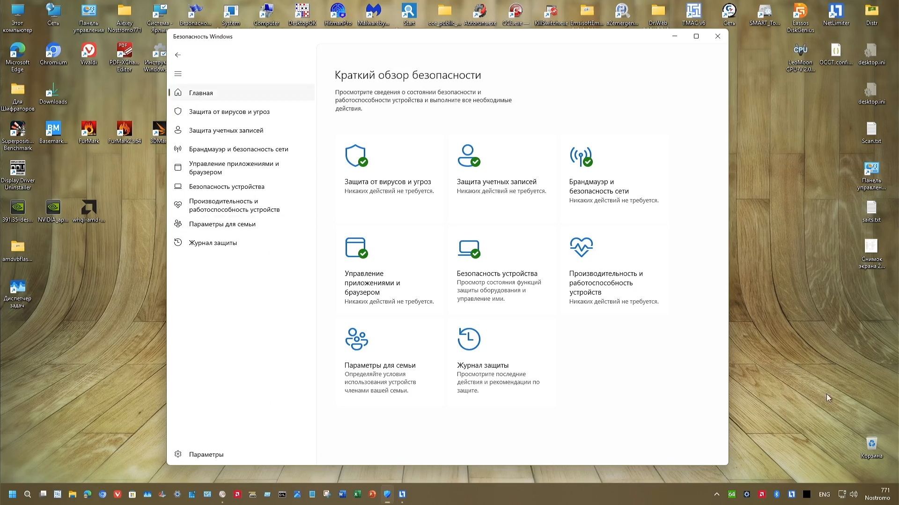
Task: Select Microsoft Edge desktop icon
Action: click(x=17, y=57)
